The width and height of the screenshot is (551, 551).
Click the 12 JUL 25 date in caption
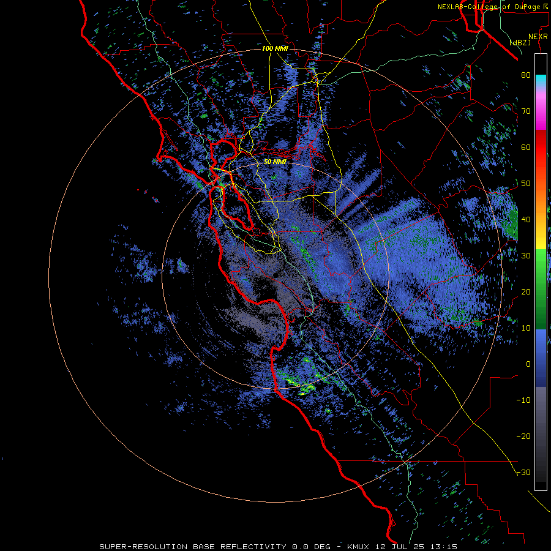coord(401,547)
